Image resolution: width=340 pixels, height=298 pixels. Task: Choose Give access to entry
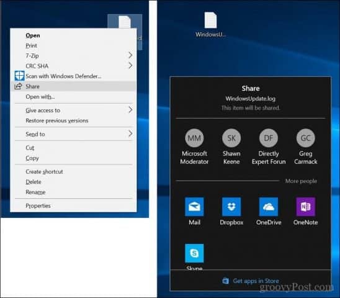pyautogui.click(x=73, y=111)
